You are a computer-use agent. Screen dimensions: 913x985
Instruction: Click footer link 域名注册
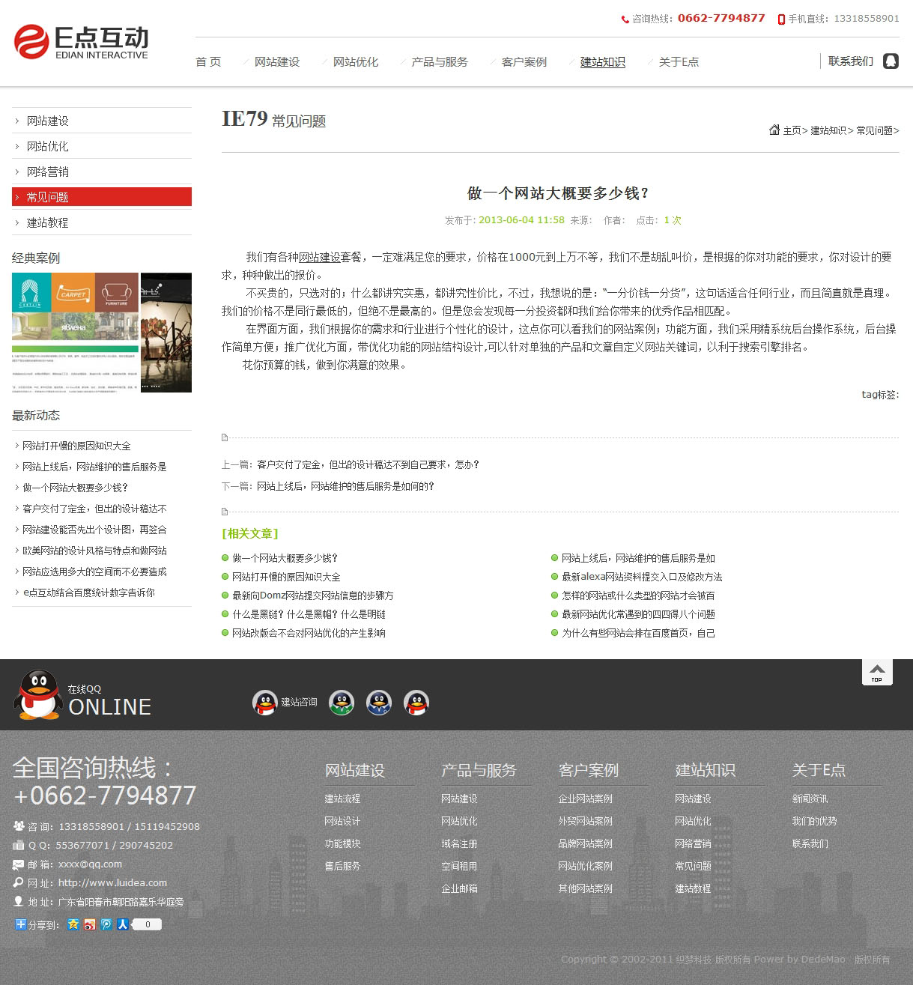click(459, 843)
